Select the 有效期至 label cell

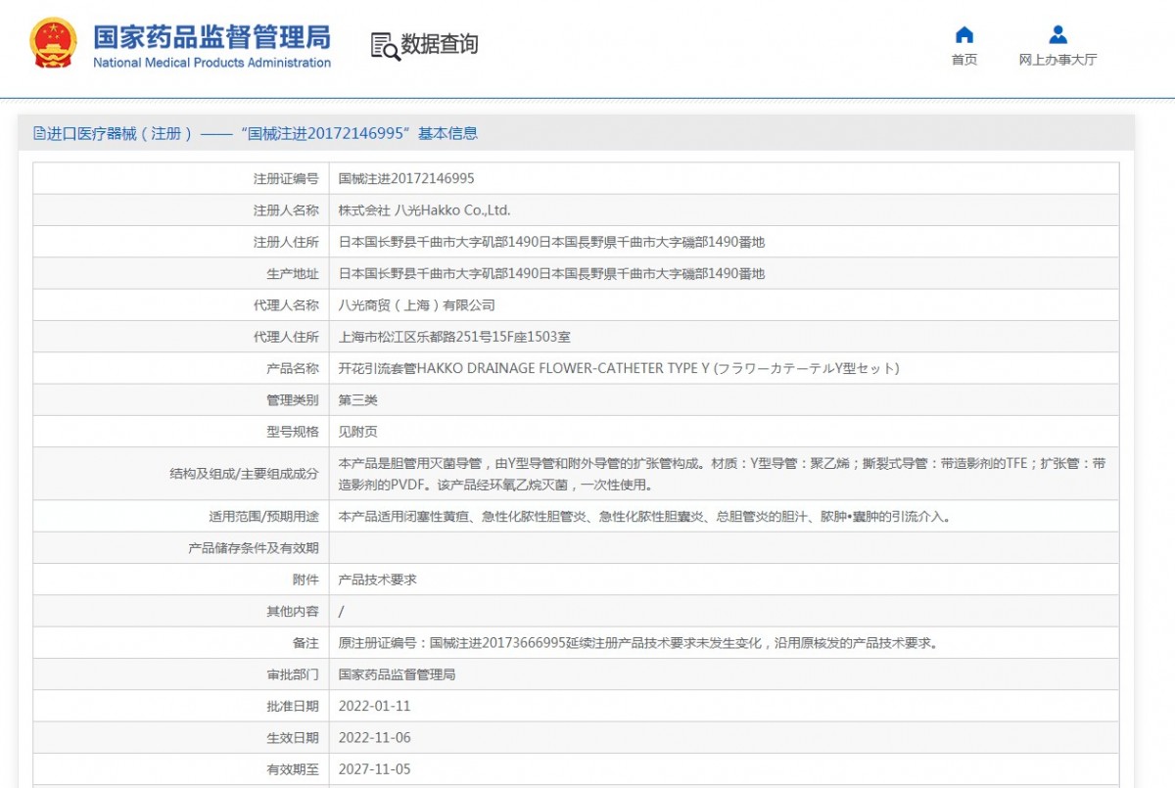point(181,769)
